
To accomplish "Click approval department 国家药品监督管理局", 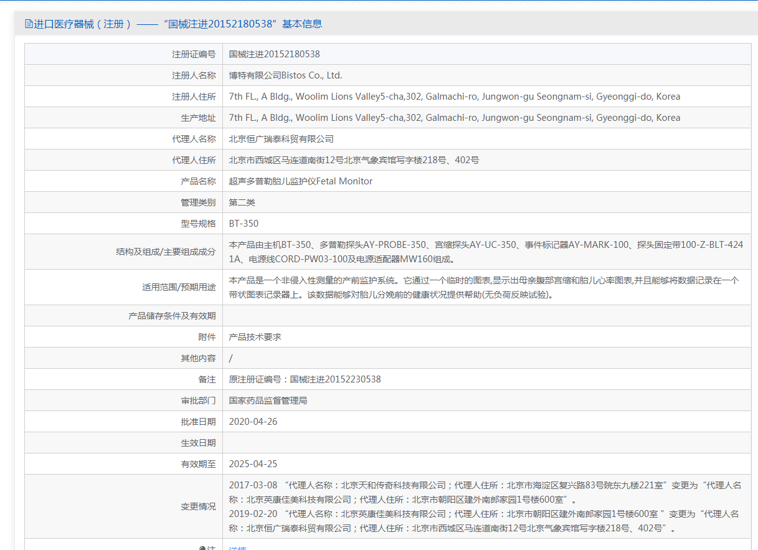I will tap(268, 401).
